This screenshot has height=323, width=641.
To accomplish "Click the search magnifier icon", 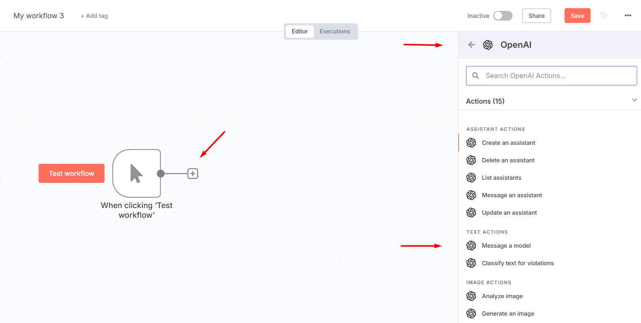I will (x=475, y=76).
